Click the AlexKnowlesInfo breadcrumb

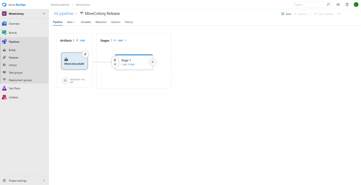[x=60, y=5]
